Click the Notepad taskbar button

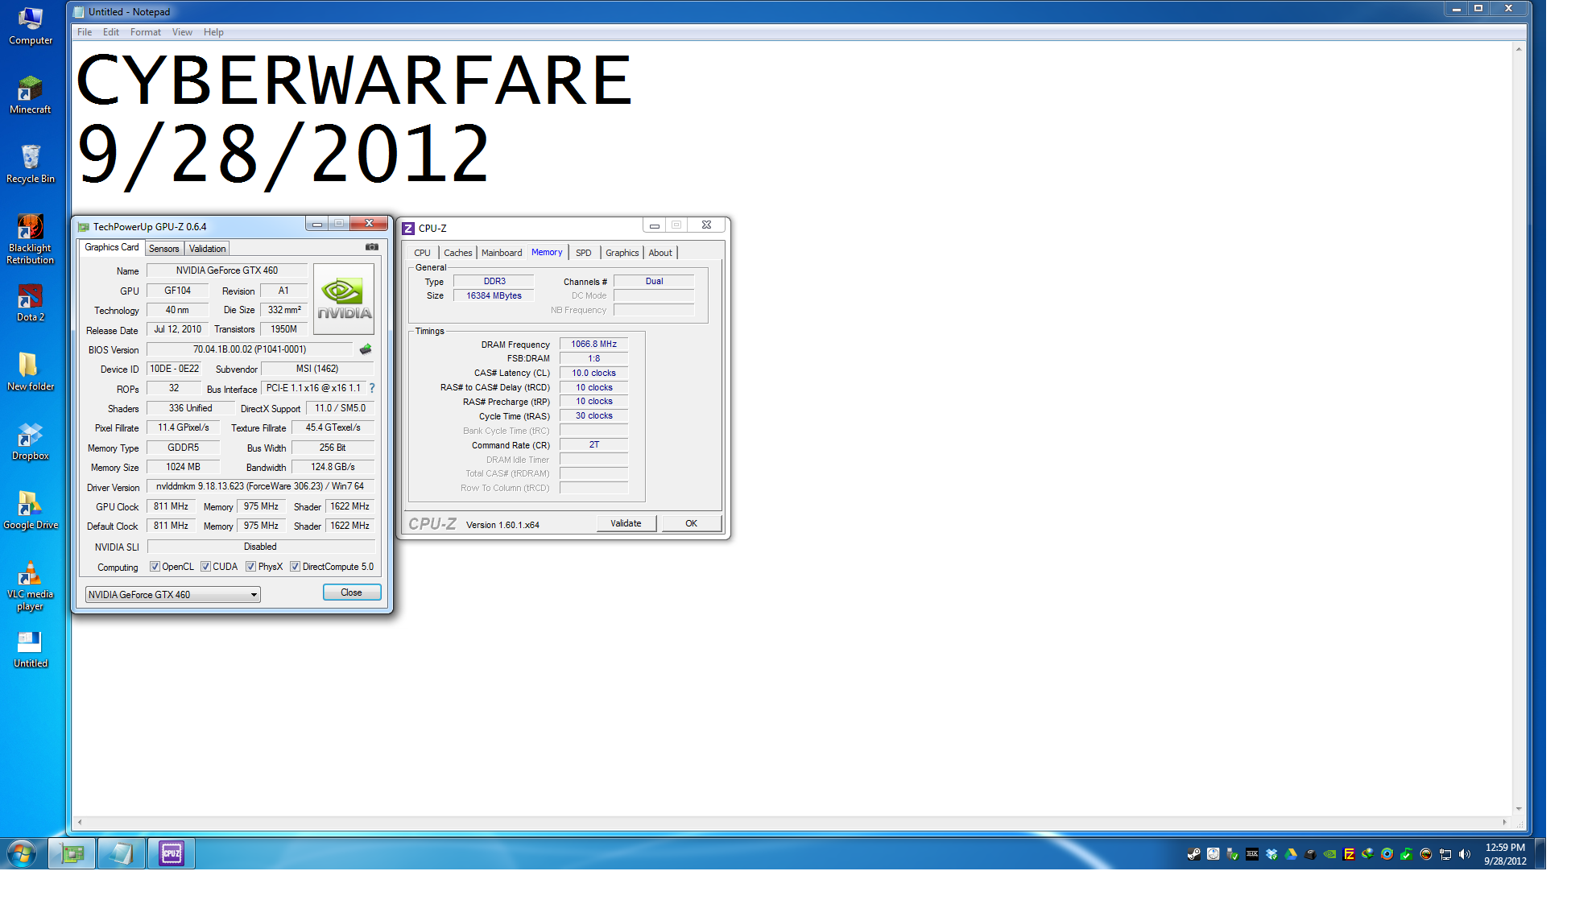coord(122,853)
